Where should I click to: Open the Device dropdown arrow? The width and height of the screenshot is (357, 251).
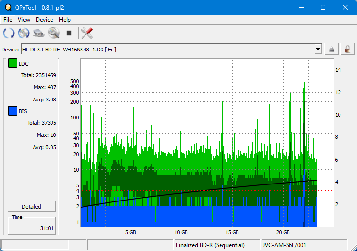point(318,49)
